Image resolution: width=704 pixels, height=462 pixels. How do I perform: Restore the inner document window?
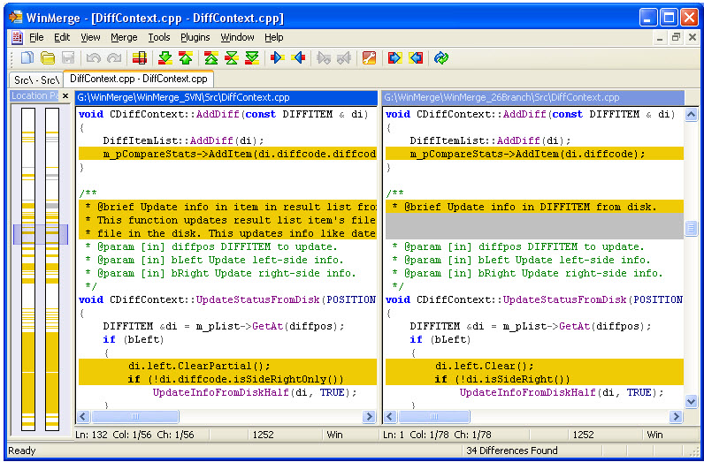click(676, 37)
